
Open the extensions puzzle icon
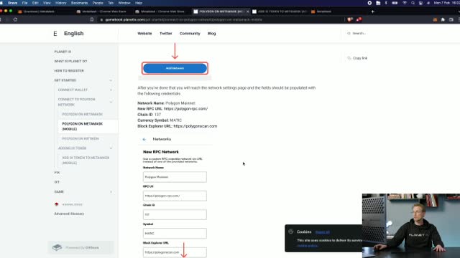click(443, 19)
